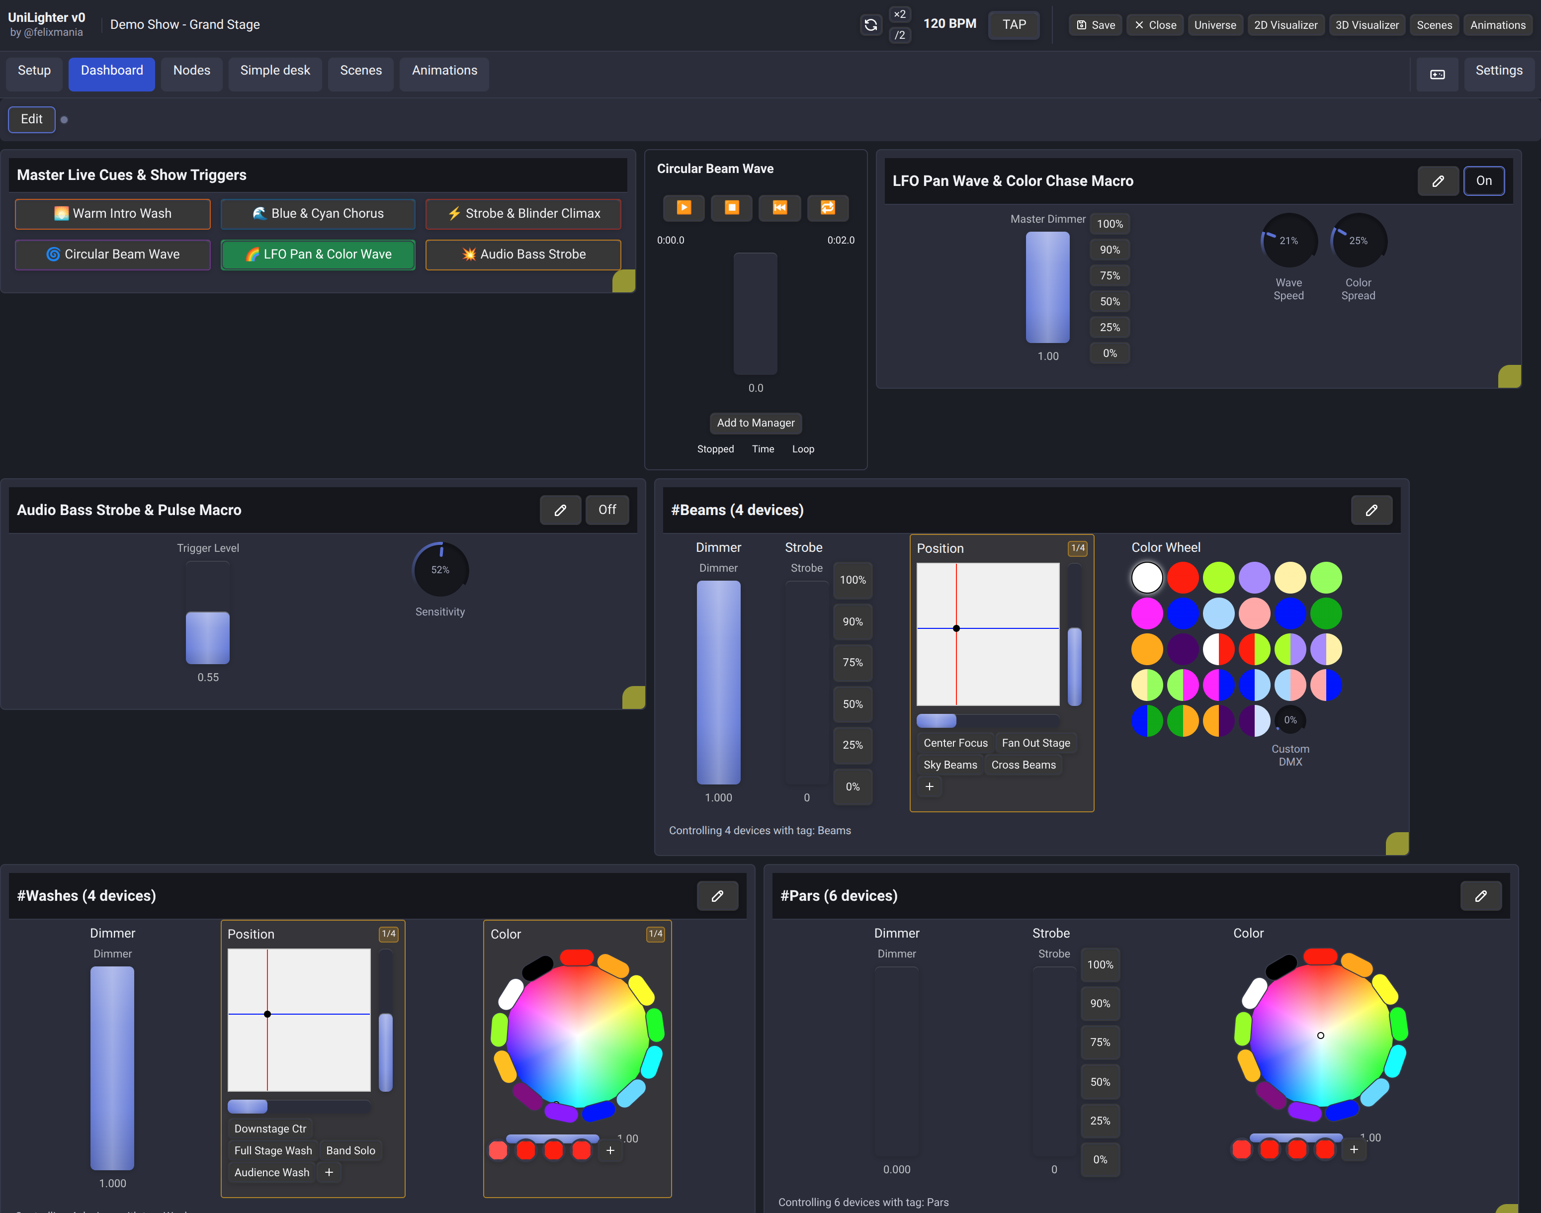Set Master Dimmer to 75%

coord(1110,276)
